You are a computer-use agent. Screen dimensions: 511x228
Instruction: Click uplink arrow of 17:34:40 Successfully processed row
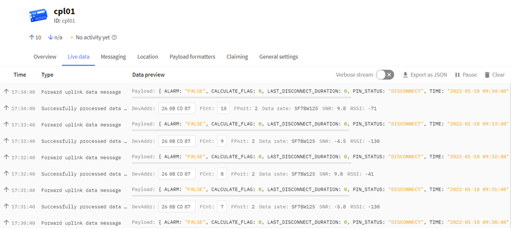[6, 108]
